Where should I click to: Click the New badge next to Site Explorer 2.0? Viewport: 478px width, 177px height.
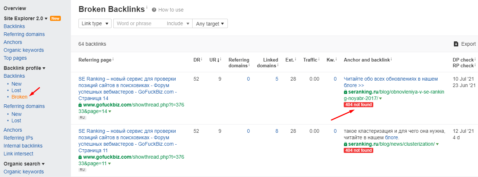point(55,18)
